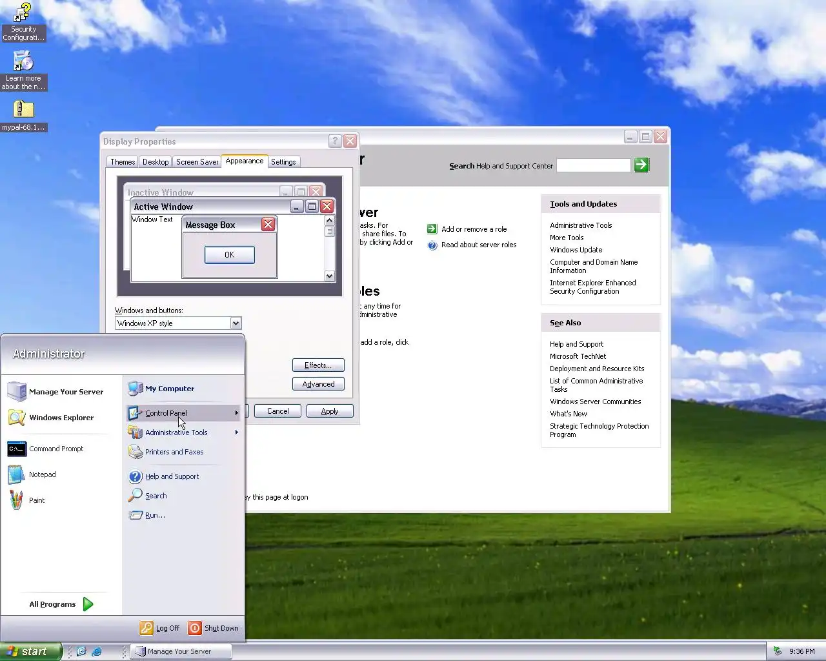Click the green All Programs arrow

pyautogui.click(x=88, y=604)
